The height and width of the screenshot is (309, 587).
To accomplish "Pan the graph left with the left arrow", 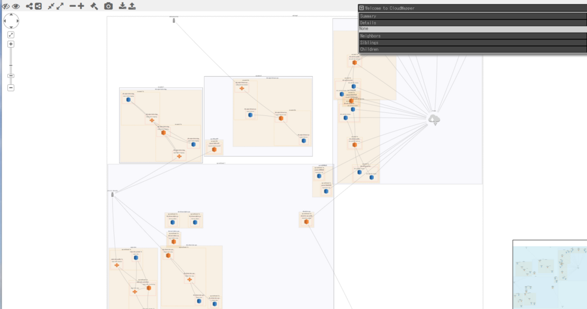I will point(5,21).
